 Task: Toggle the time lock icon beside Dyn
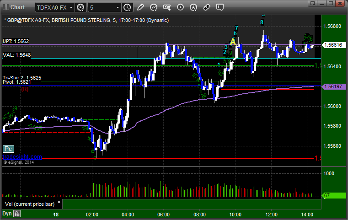click(16, 214)
